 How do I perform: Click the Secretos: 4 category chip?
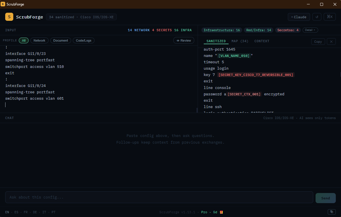[x=288, y=30]
